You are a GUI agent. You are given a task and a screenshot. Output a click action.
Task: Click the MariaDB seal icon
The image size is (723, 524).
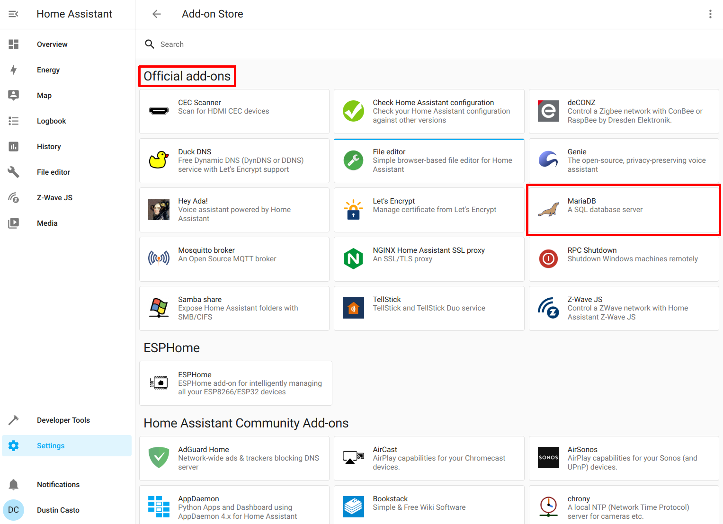(x=549, y=210)
